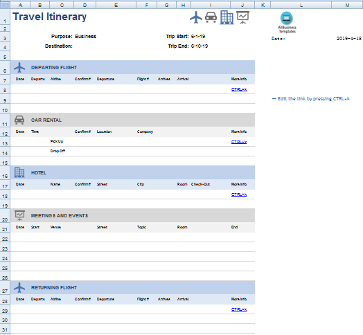363x335 pixels.
Task: Click the building icon in Hotel header
Action: pos(19,172)
